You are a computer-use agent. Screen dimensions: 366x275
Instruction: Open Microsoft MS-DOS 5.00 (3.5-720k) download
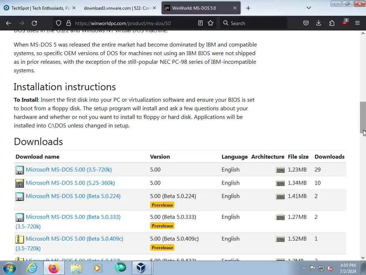coord(69,169)
